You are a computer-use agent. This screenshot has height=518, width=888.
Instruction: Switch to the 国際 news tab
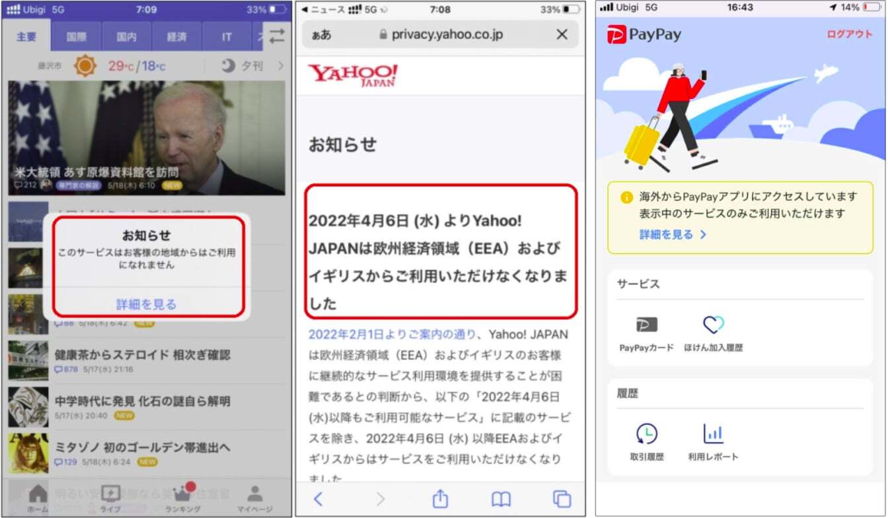click(x=76, y=37)
